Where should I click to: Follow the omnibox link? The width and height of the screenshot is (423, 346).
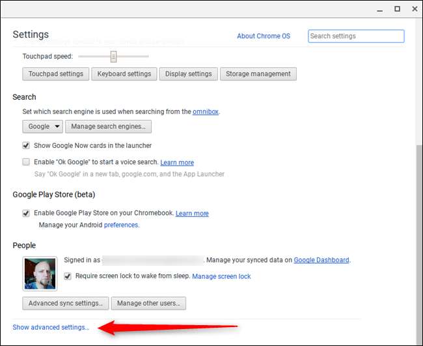click(206, 111)
